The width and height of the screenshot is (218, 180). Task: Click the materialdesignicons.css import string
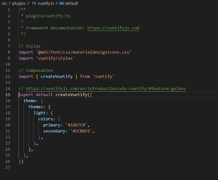[84, 52]
